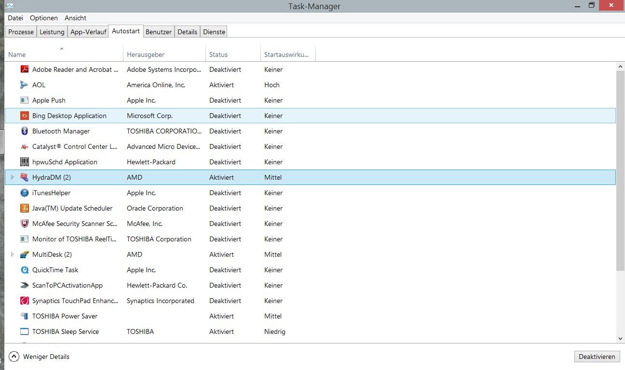
Task: Select the Bluetooth Manager row name
Action: point(61,131)
